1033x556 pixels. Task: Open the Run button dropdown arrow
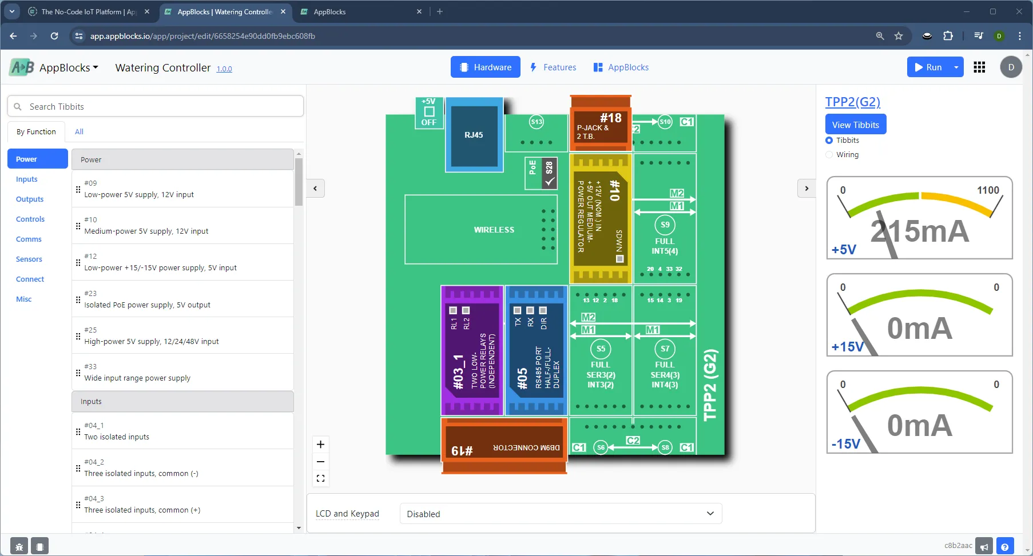point(956,67)
